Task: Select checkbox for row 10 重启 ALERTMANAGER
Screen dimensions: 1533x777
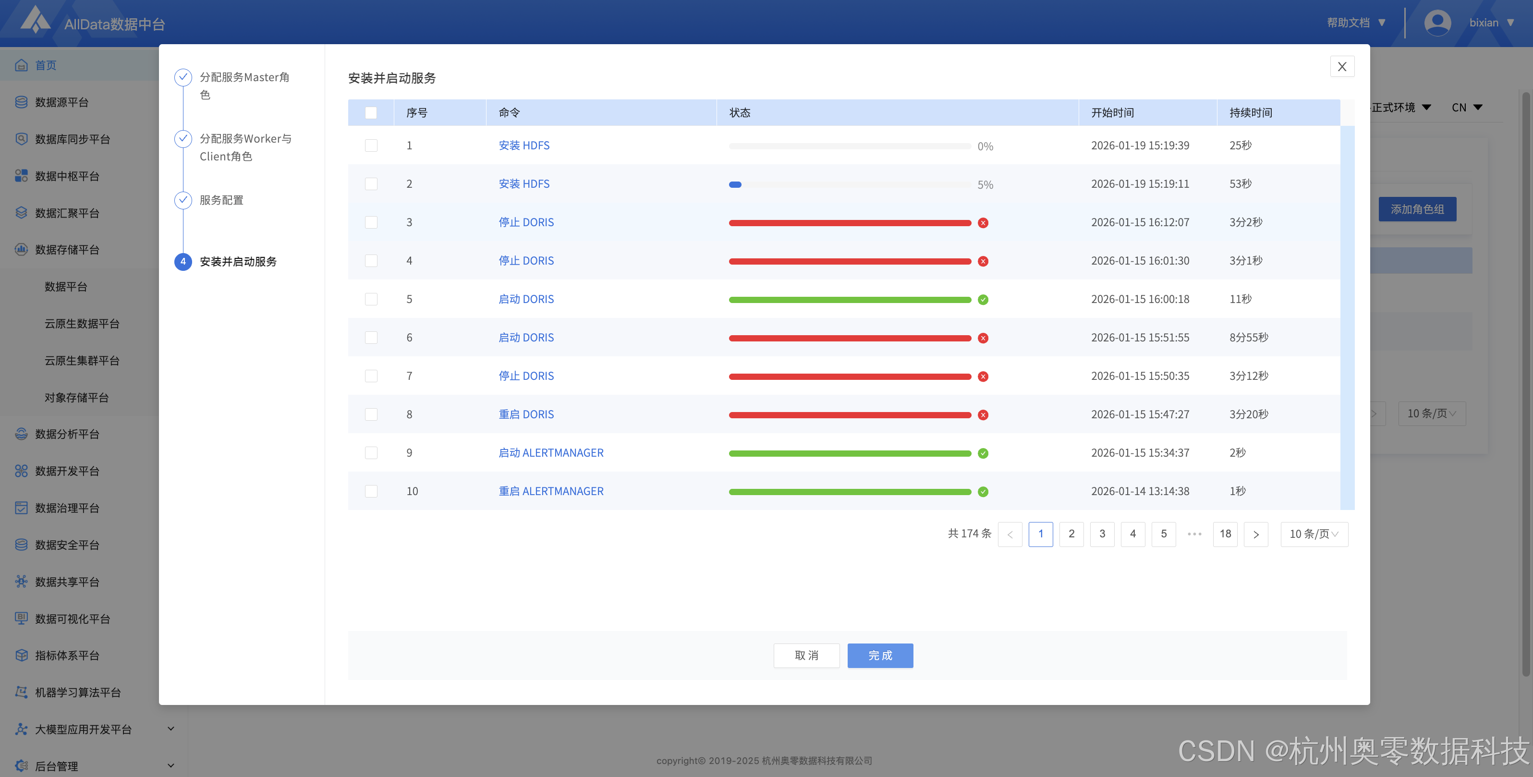Action: pyautogui.click(x=371, y=491)
